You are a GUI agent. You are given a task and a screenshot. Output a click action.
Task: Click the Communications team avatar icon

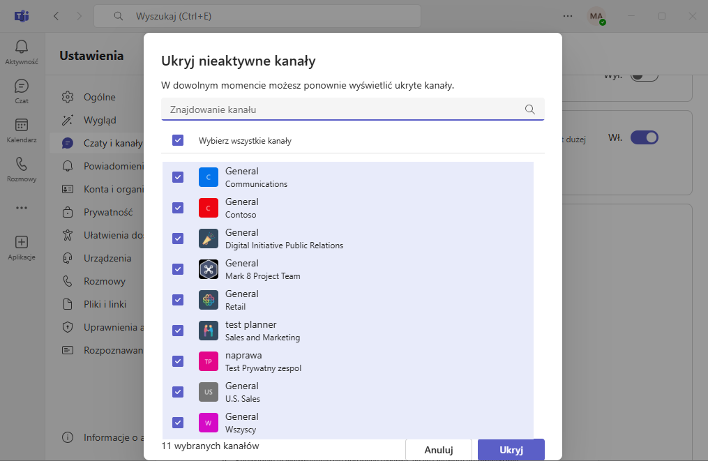click(208, 177)
